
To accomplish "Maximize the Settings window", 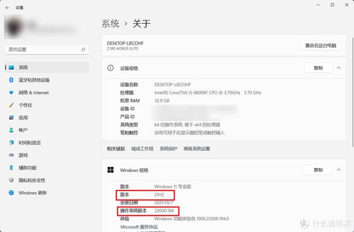I will point(332,5).
